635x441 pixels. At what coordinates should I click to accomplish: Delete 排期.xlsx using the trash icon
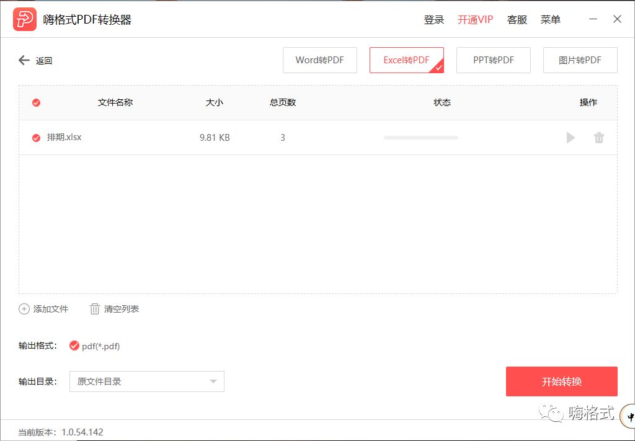pyautogui.click(x=599, y=138)
